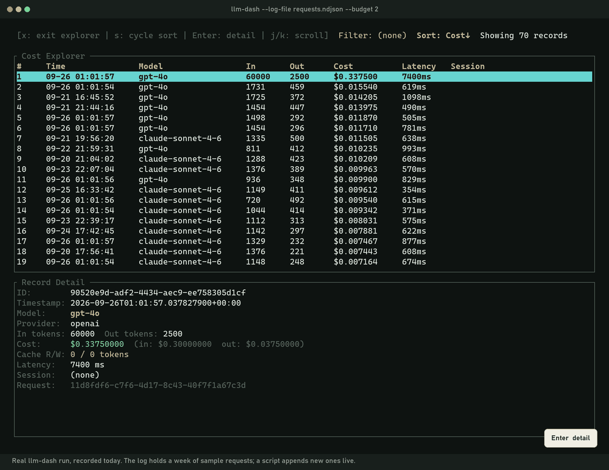Click the Time column header
The image size is (609, 470).
(56, 67)
